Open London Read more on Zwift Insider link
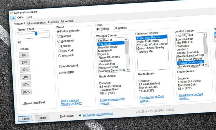This screenshot has width=216, height=130. 191,96
